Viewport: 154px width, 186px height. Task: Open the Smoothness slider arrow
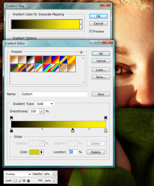pyautogui.click(x=42, y=111)
